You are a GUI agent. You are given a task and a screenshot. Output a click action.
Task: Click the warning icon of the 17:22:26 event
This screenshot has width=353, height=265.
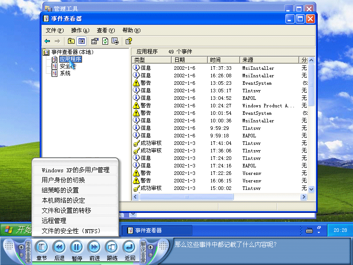[136, 173]
